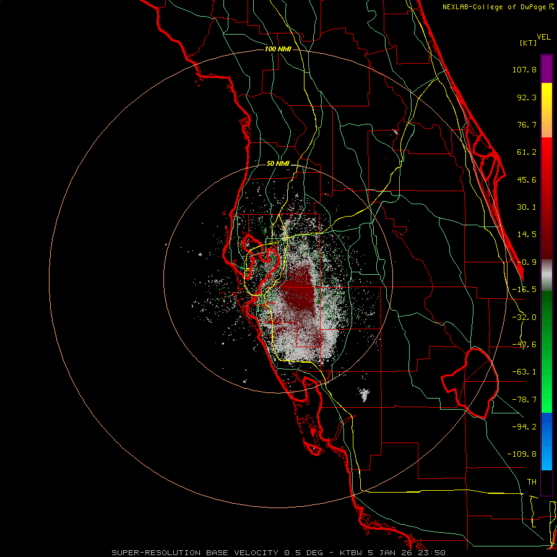Click the -94.2 legend value
This screenshot has width=557, height=557.
[x=524, y=426]
